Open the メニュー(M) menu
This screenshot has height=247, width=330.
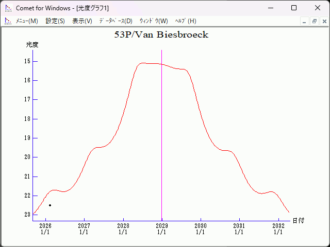27,21
